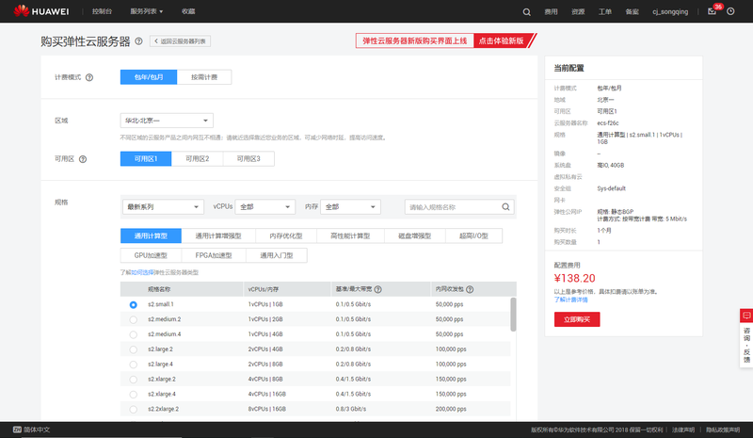Switch to 高性能计算型 tab
753x438 pixels.
tap(350, 235)
